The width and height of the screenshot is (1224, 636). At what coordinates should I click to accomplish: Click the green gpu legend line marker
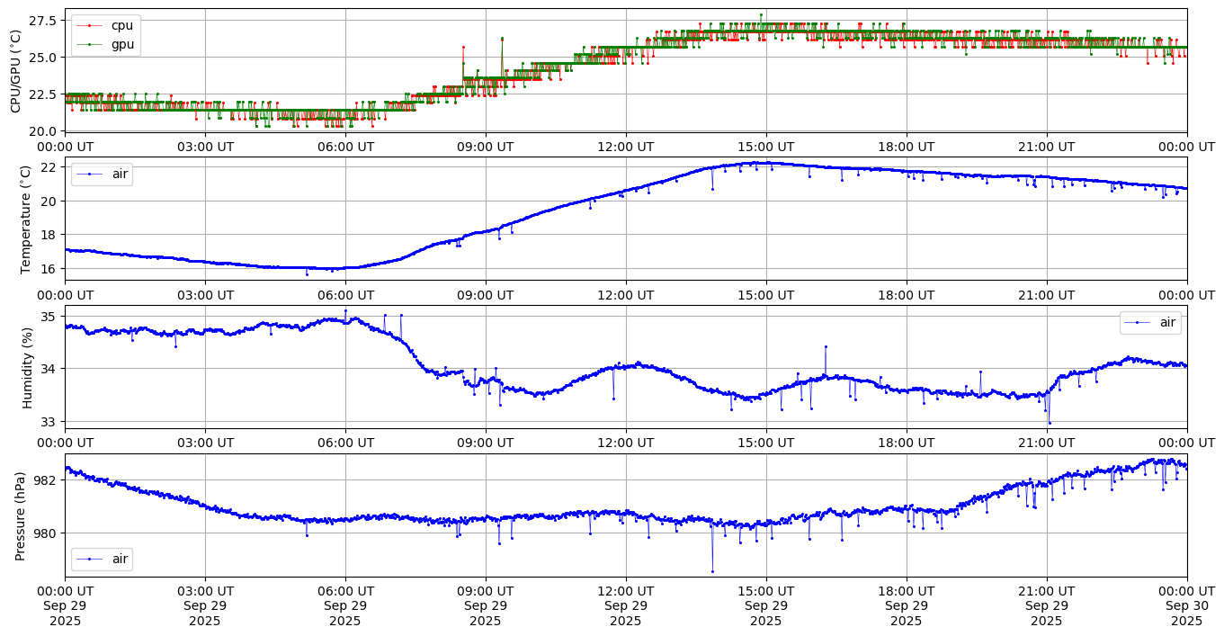[90, 43]
